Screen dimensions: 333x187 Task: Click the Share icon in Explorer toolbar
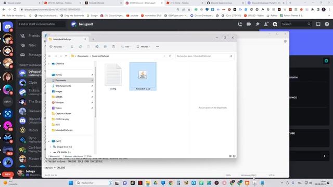pos(105,47)
